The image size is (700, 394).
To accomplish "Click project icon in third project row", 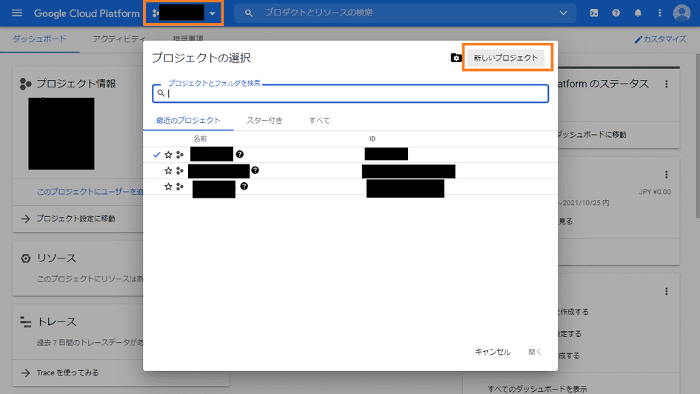I will 180,187.
